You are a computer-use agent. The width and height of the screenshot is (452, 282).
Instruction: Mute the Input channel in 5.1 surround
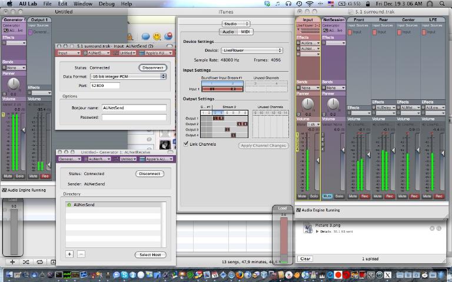[x=302, y=196]
